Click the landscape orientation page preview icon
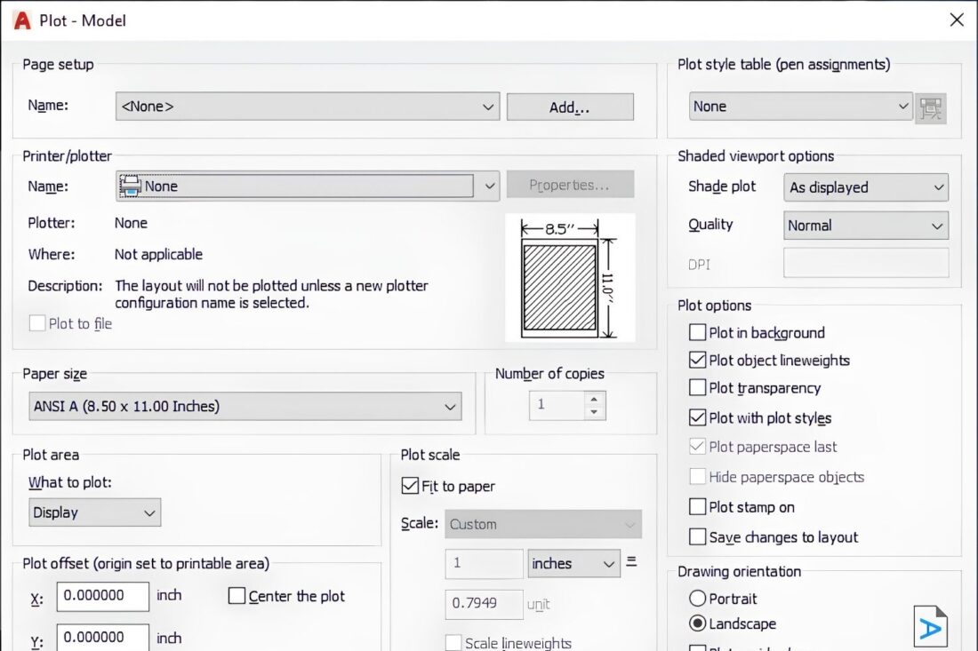 pyautogui.click(x=931, y=626)
